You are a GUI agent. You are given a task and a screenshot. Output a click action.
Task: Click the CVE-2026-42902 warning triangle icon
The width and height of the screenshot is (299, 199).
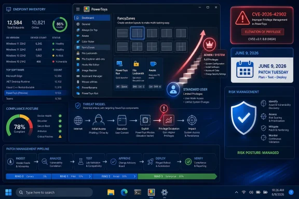[x=242, y=18]
